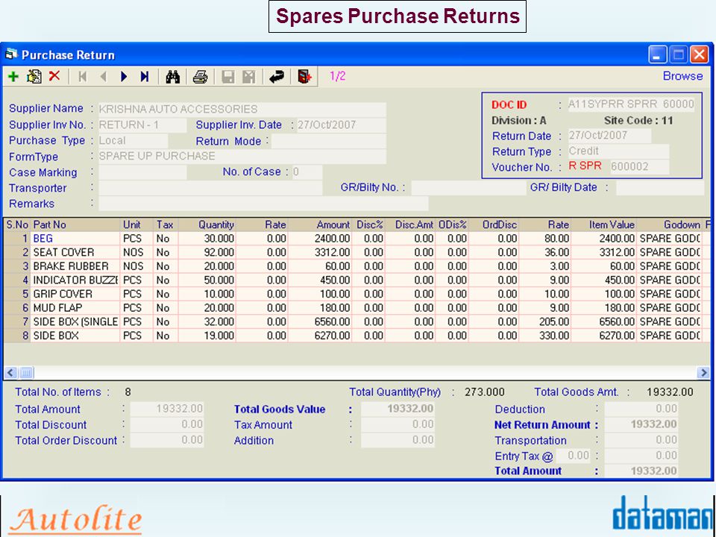Click the Browse mode label
This screenshot has width=716, height=537.
(x=682, y=76)
